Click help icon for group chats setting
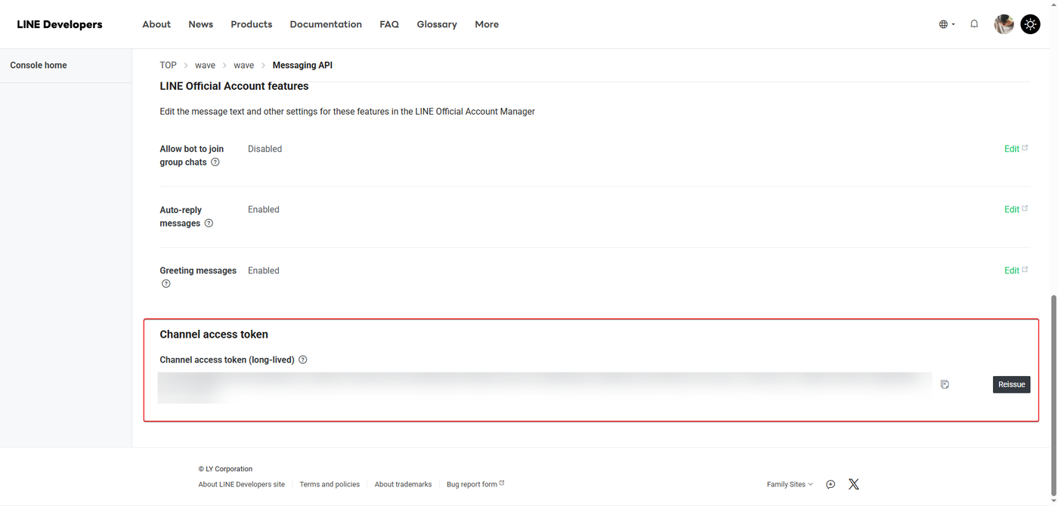The width and height of the screenshot is (1058, 506). pyautogui.click(x=215, y=162)
